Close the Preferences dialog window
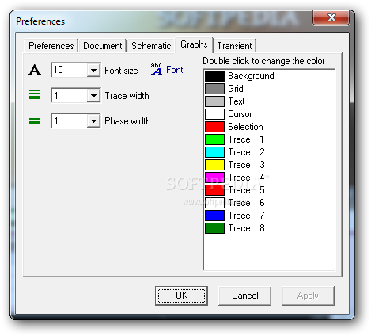This screenshot has height=336, width=371. 331,17
